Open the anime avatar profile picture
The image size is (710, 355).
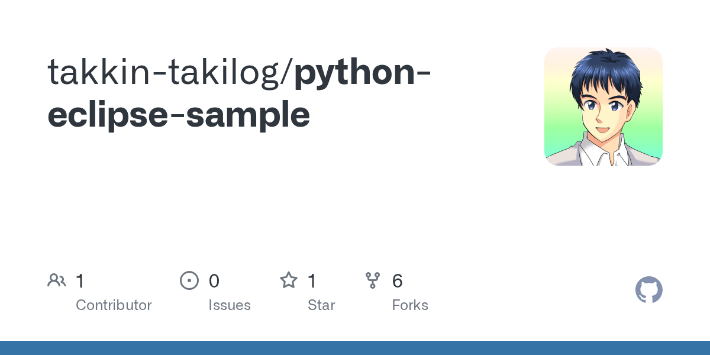(603, 106)
